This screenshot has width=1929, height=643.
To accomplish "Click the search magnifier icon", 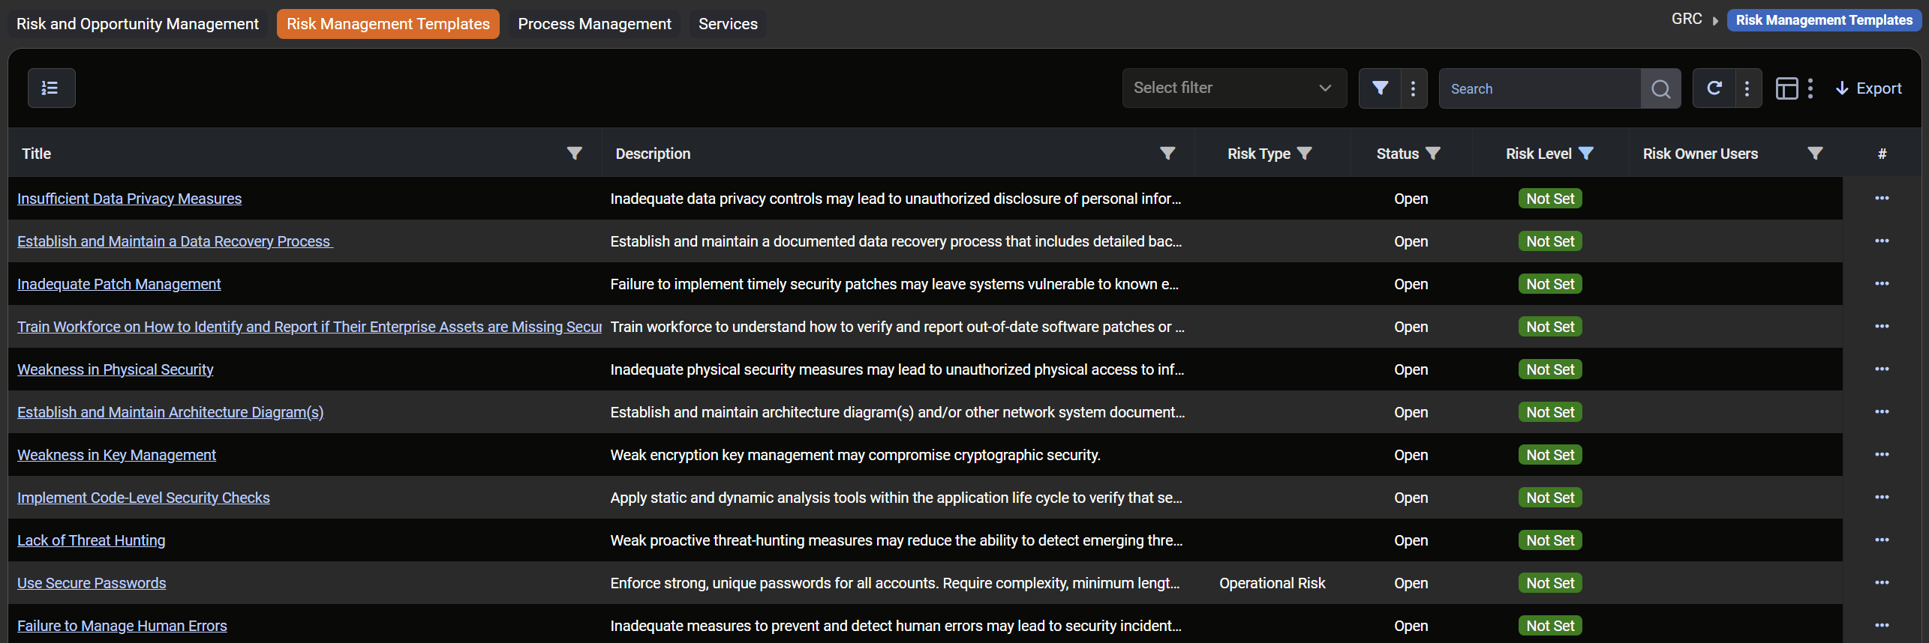I will (1660, 88).
